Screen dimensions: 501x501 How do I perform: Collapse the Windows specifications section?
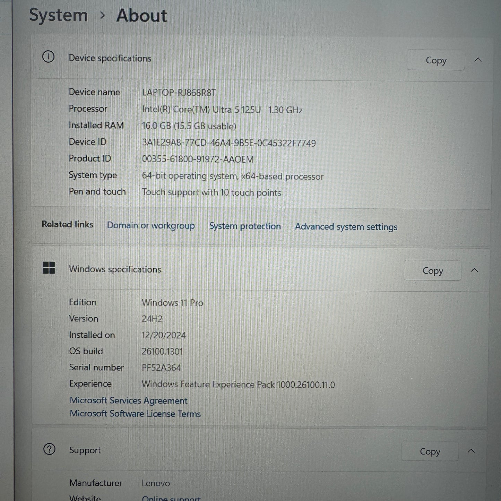pyautogui.click(x=475, y=270)
